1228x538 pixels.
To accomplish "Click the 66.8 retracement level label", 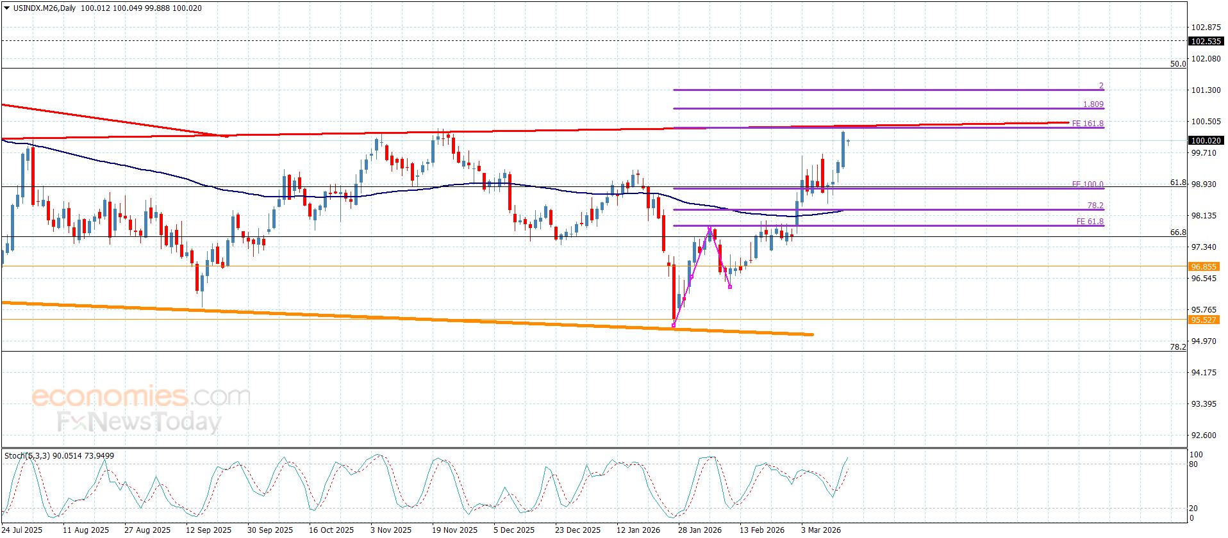I will click(1178, 232).
